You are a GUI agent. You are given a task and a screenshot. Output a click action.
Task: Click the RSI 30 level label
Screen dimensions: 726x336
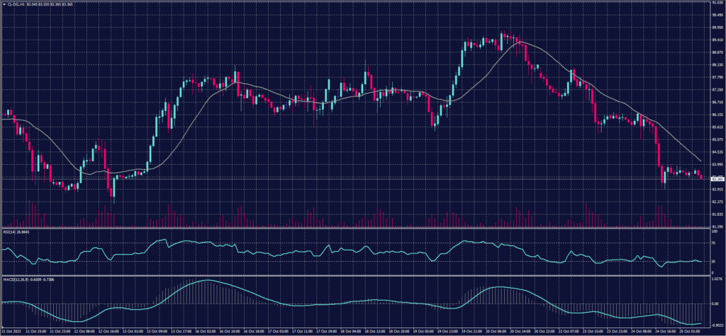point(714,261)
